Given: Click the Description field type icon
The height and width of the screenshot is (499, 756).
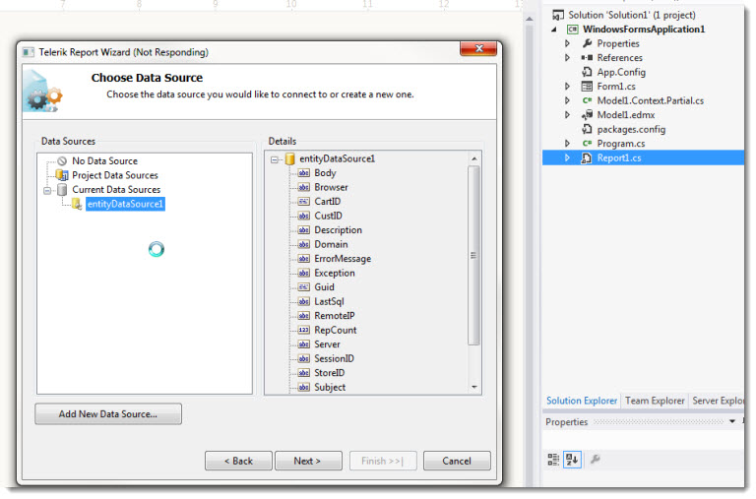Looking at the screenshot, I should [x=304, y=230].
